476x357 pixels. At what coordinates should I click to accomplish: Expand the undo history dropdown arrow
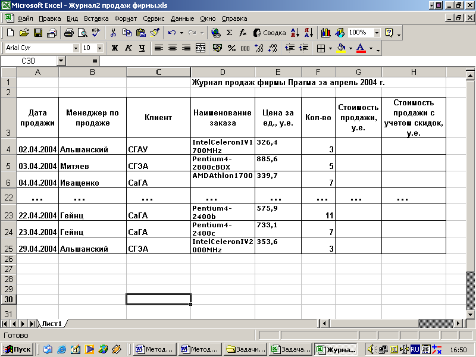181,33
